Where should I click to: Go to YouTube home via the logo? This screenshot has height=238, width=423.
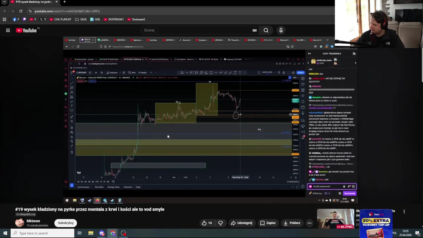[26, 30]
